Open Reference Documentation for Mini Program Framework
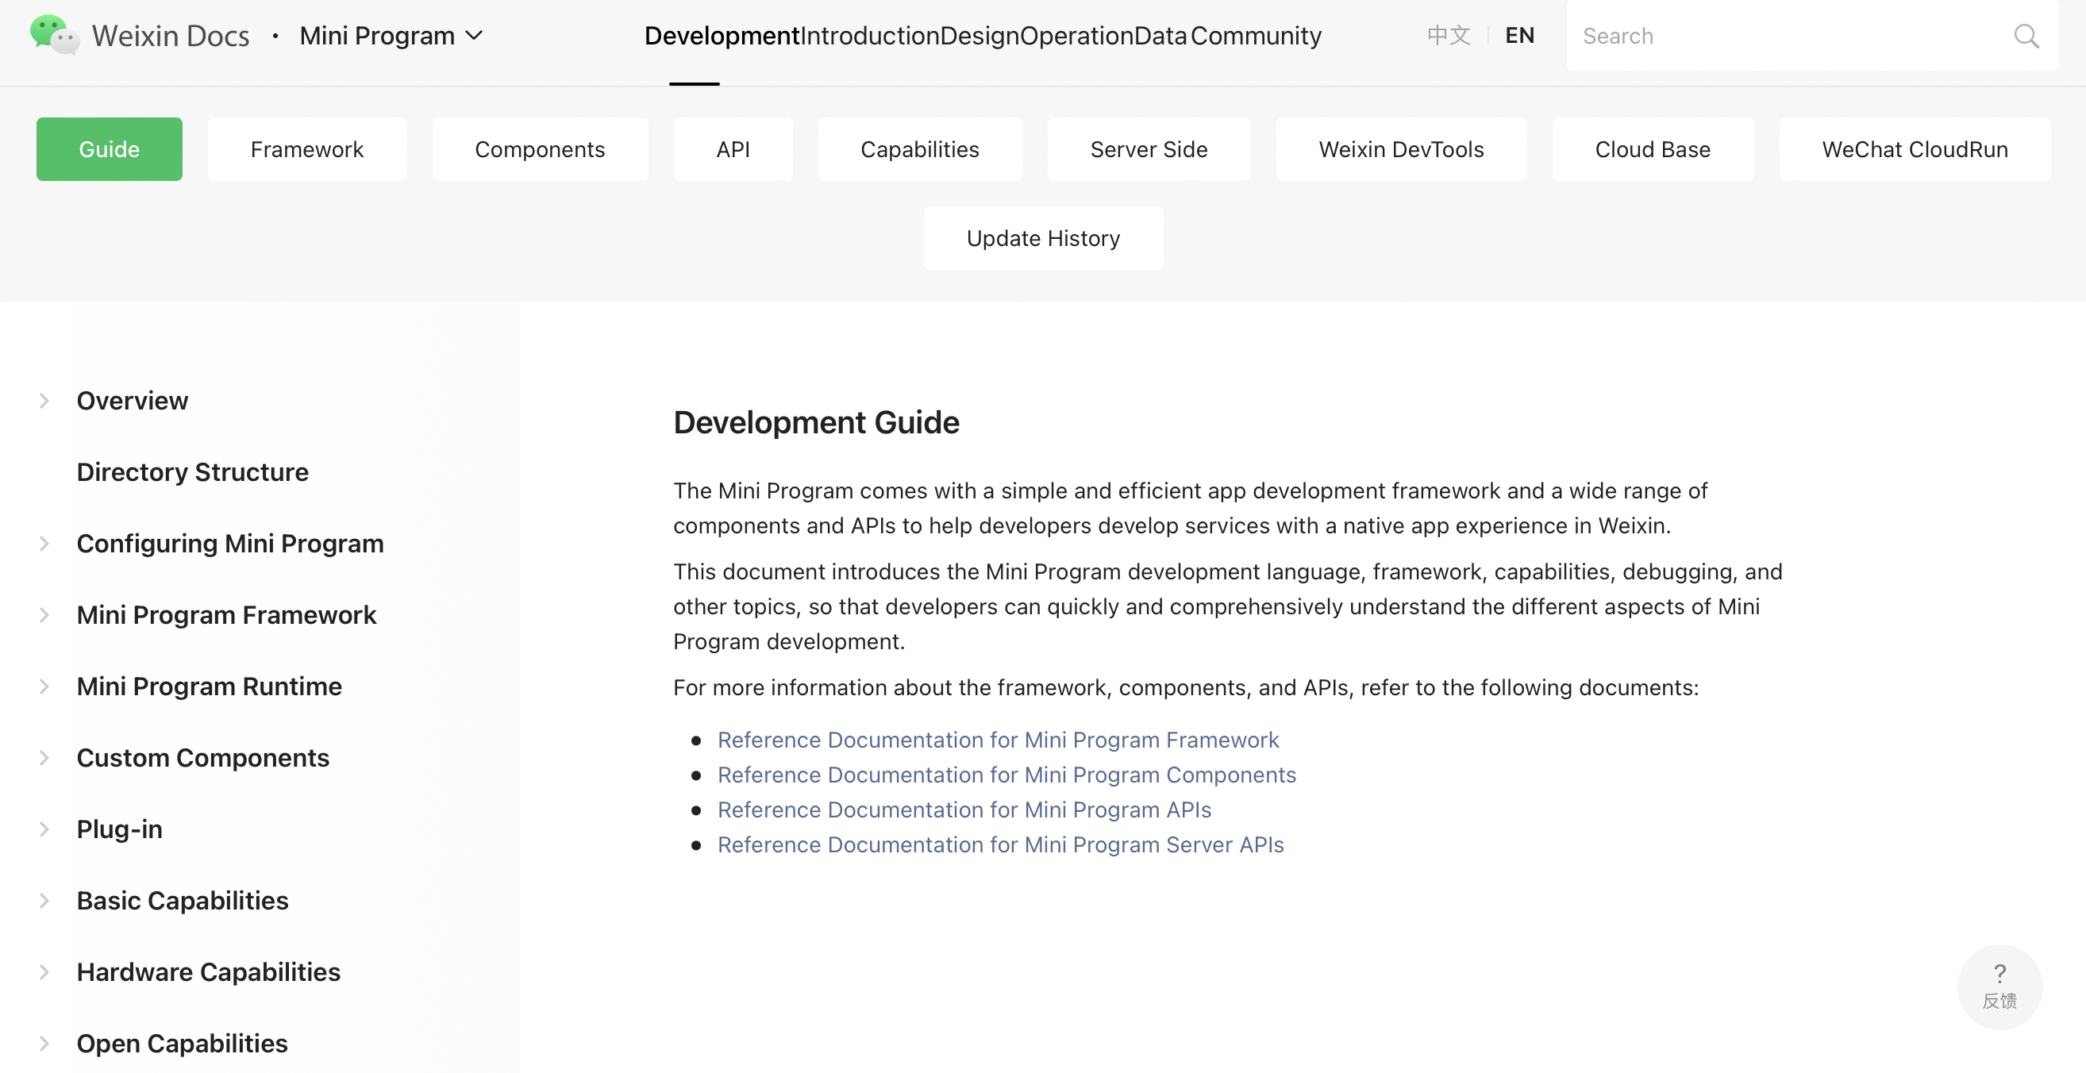This screenshot has width=2086, height=1073. tap(998, 739)
